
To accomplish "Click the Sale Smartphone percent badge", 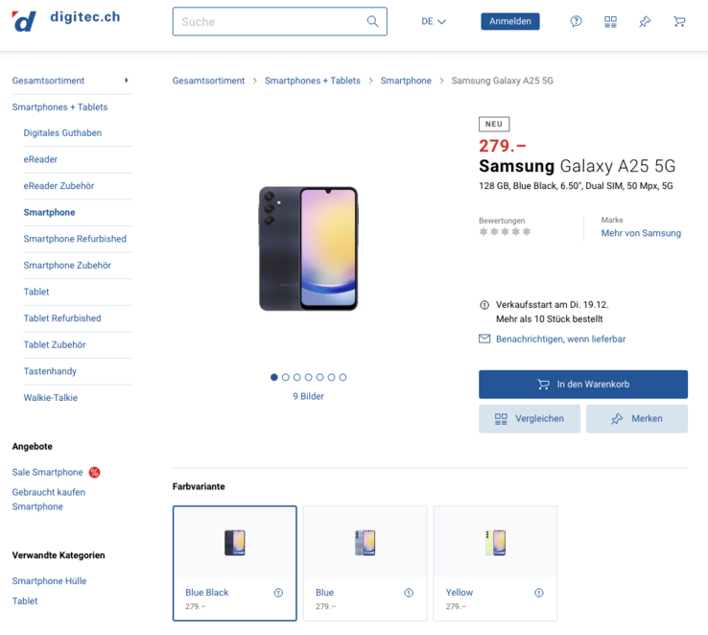I will coord(95,472).
